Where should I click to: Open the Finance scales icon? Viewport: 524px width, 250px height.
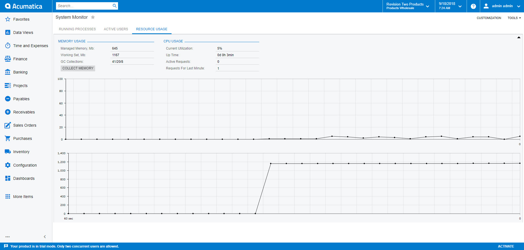click(x=8, y=59)
